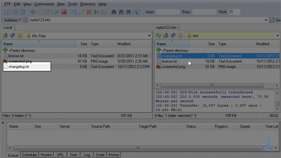Click the log panel vertical scrollbar thumb
Viewport: 281px width, 158px height.
tap(277, 104)
